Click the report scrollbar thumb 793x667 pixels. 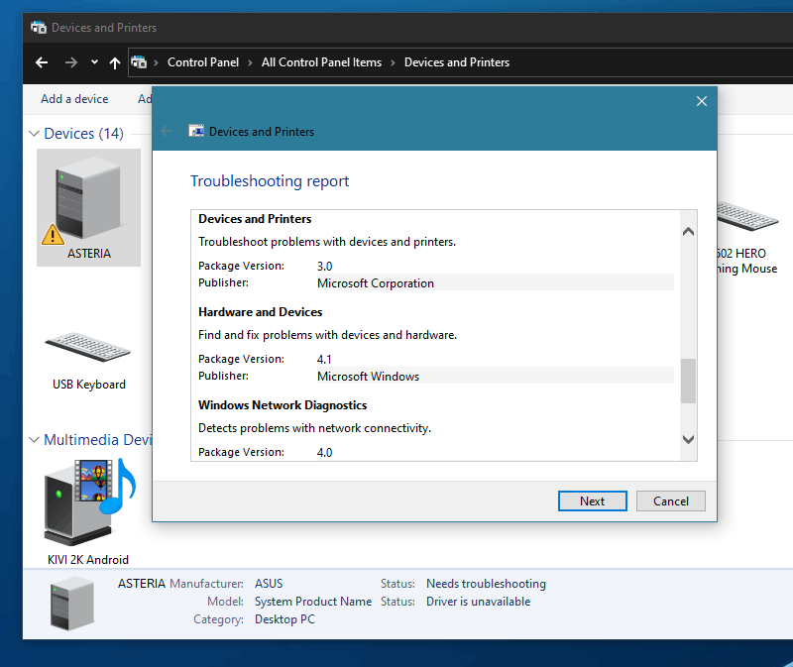[688, 381]
